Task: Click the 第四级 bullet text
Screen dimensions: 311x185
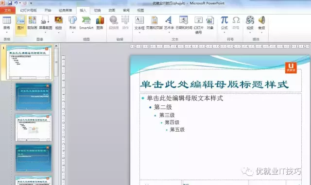Action: (x=172, y=122)
